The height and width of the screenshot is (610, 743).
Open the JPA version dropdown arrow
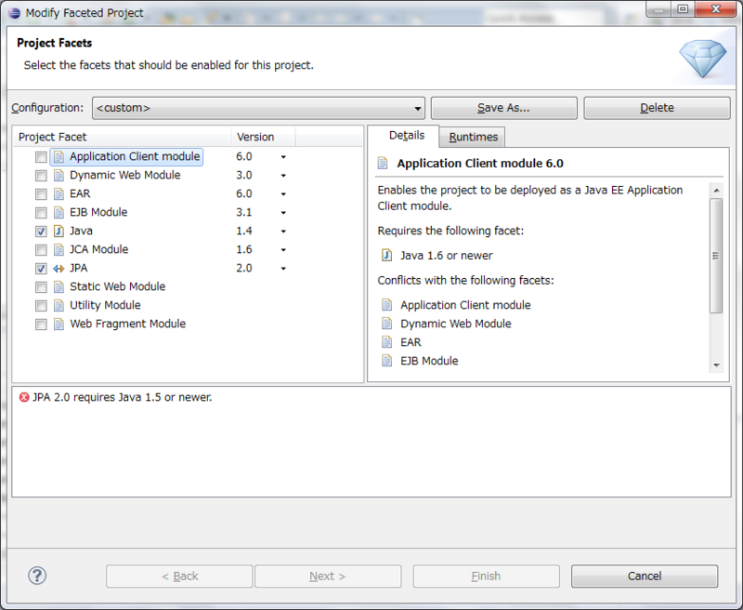pos(283,269)
